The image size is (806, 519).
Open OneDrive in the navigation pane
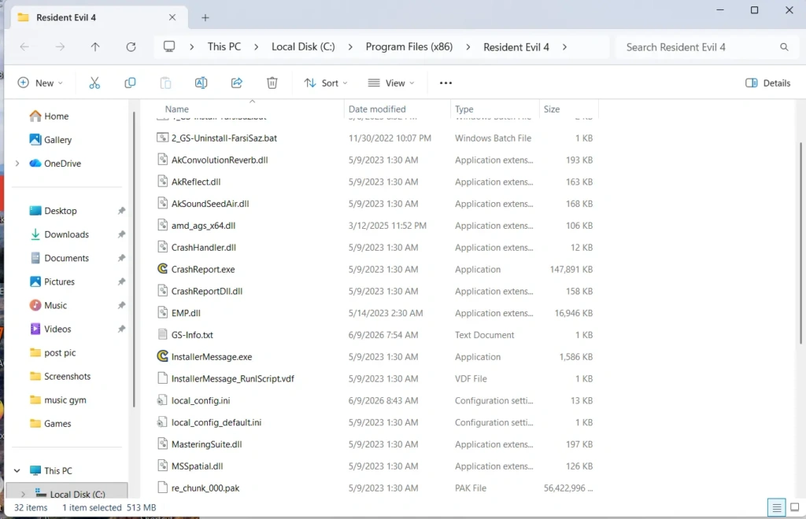[55, 164]
